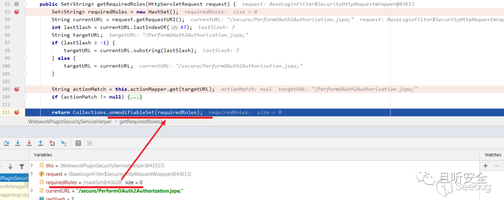Click the red Force Step Into icon
504x200 pixels.
[29, 143]
